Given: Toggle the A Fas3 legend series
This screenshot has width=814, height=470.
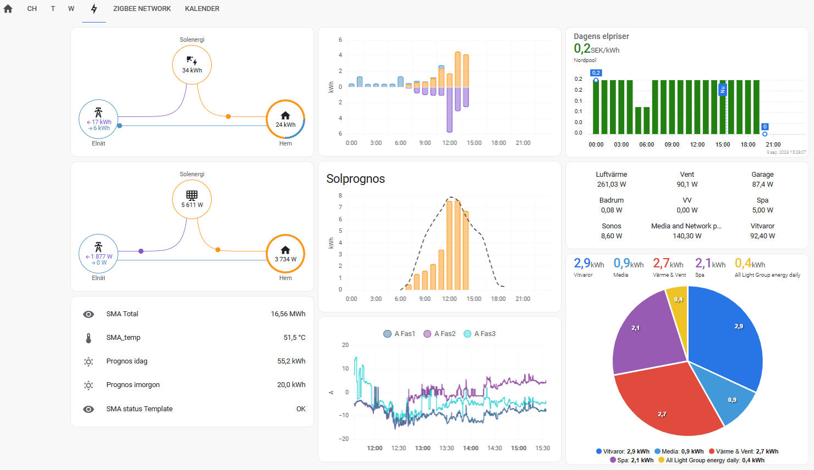Looking at the screenshot, I should (x=480, y=334).
